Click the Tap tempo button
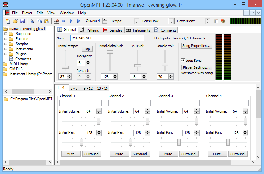Screen dimensions: 264x174 (87, 49)
